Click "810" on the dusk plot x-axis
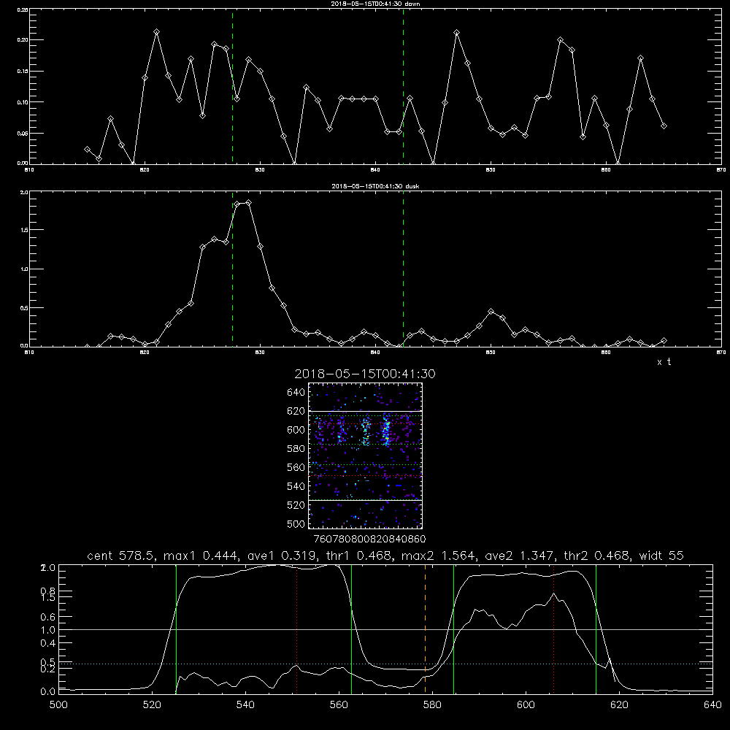730x730 pixels. point(29,353)
